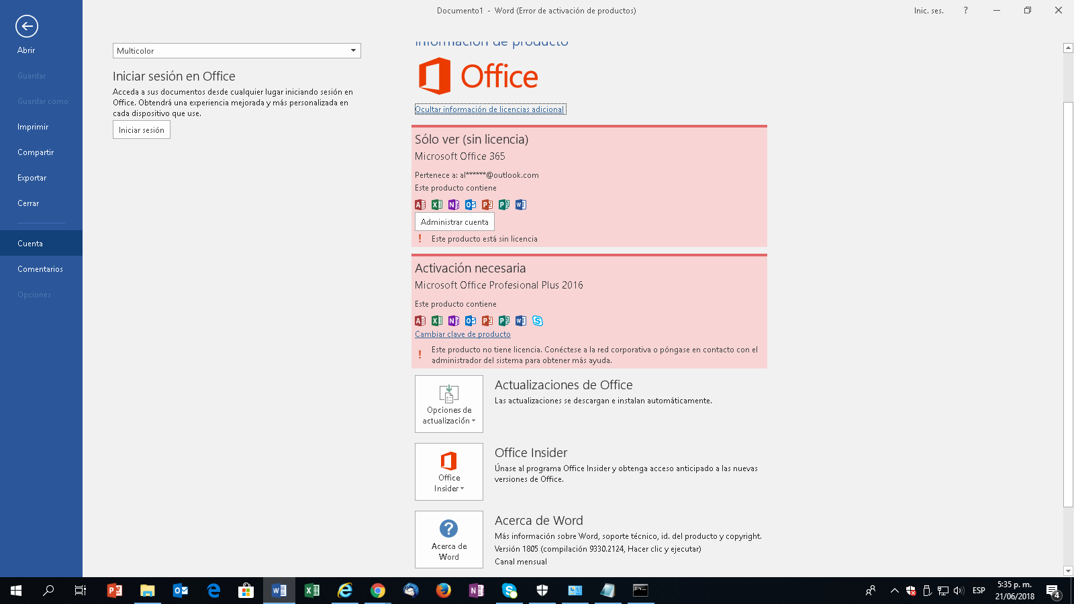Viewport: 1074px width, 604px height.
Task: Click the Excel icon in the Profesional Plus 2016 row
Action: click(x=437, y=321)
